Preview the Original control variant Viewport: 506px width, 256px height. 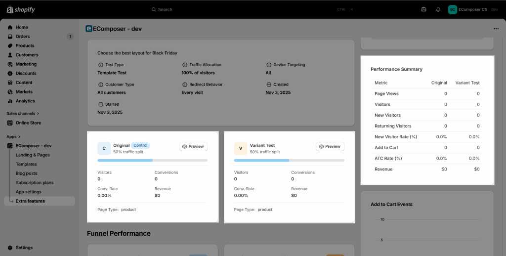(193, 147)
